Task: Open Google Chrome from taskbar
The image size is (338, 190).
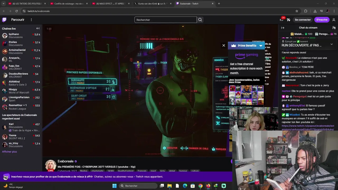Action: click(200, 186)
